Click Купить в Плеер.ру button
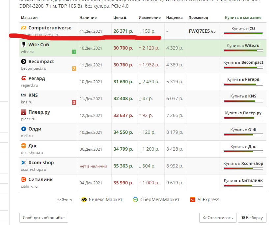278x225 pixels. 243,115
